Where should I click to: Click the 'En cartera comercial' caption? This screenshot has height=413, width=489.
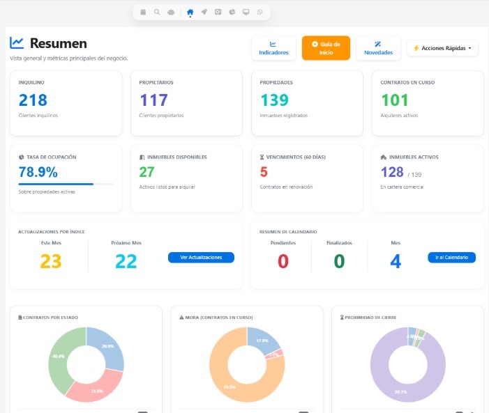click(x=402, y=187)
